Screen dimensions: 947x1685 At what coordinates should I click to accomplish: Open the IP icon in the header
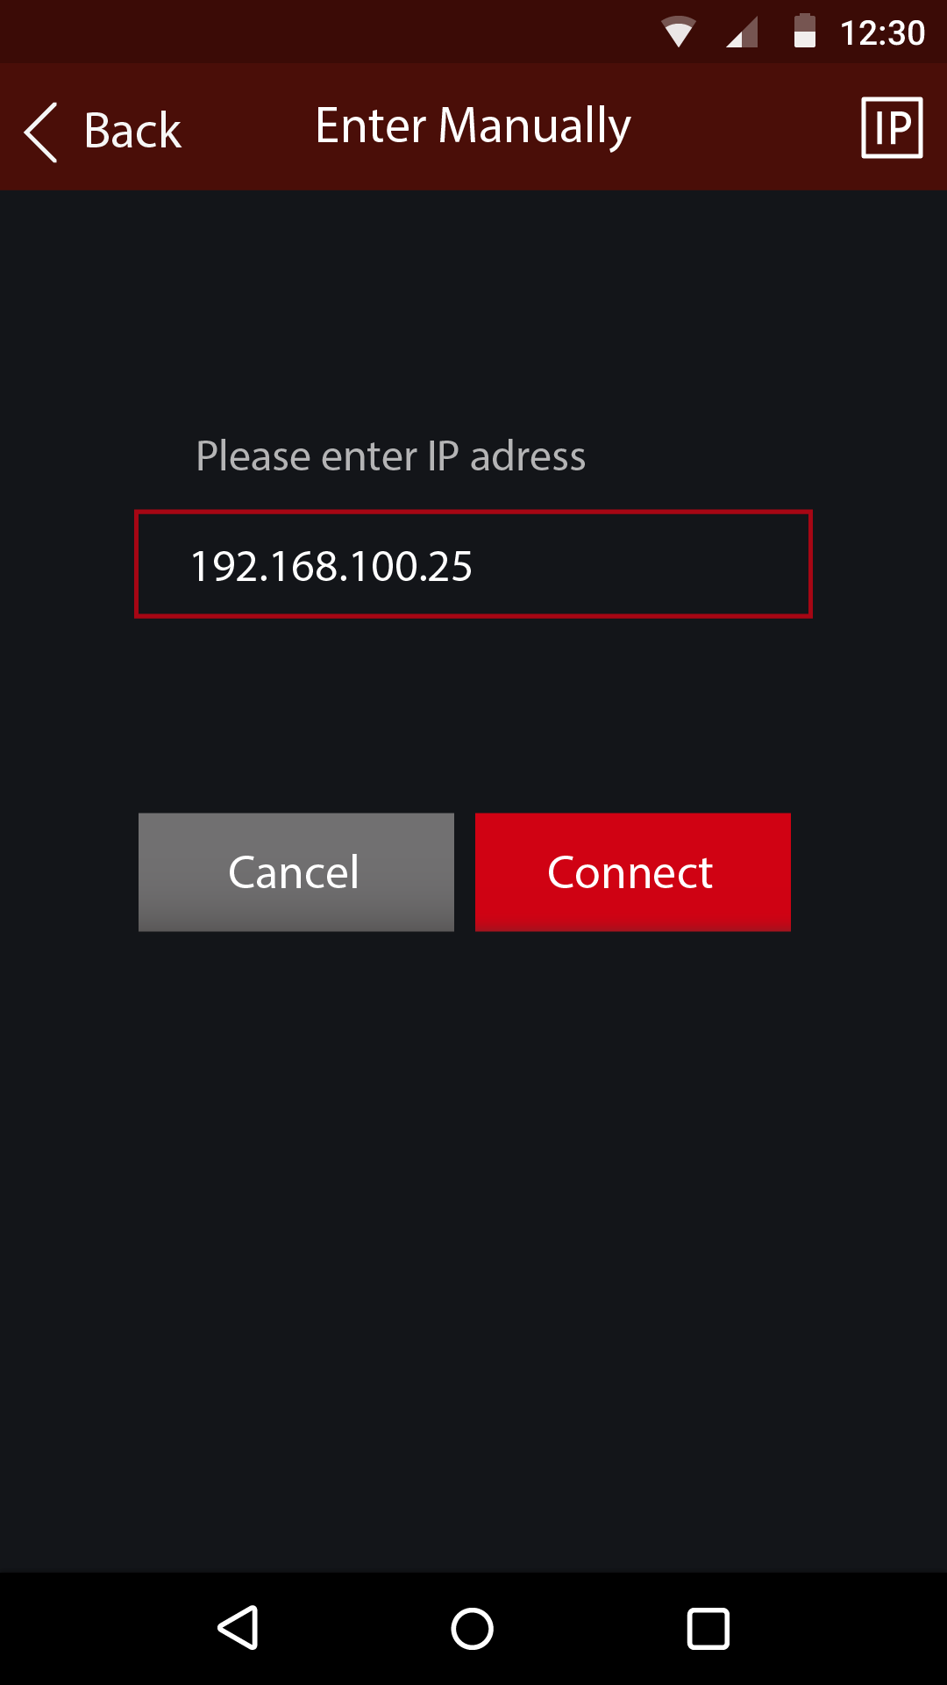click(892, 127)
